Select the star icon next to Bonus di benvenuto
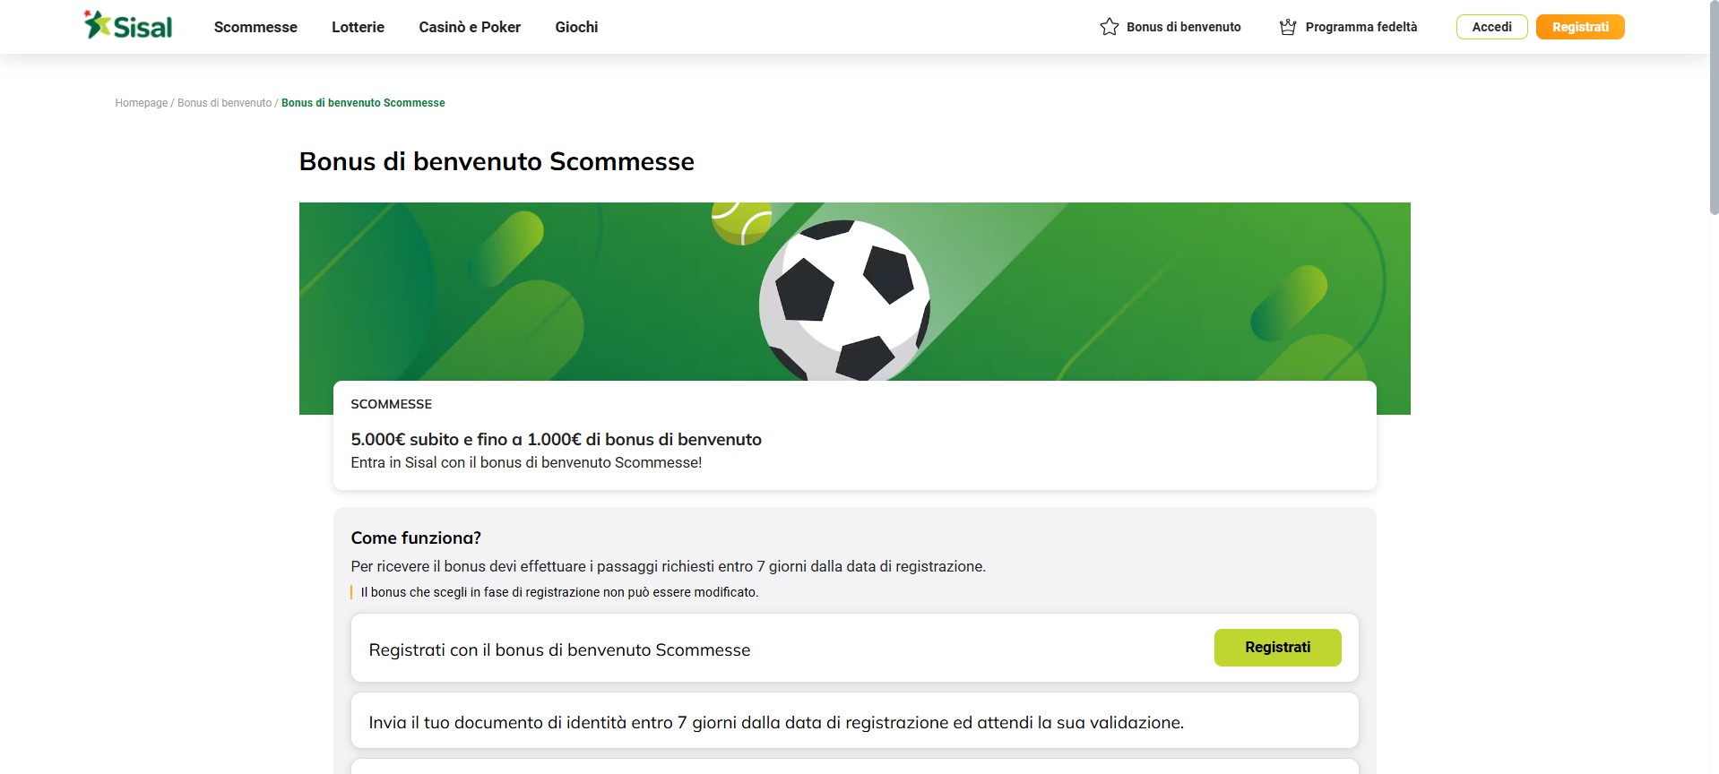 (1110, 27)
